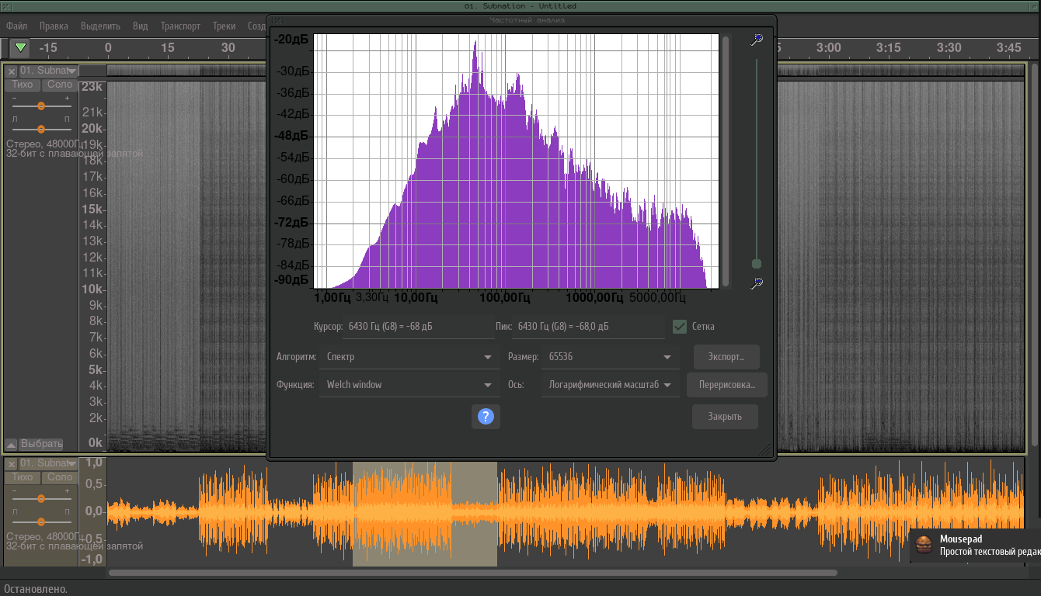This screenshot has height=596, width=1041.
Task: Close the frequency analysis dialog with its X
Action: pyautogui.click(x=278, y=21)
